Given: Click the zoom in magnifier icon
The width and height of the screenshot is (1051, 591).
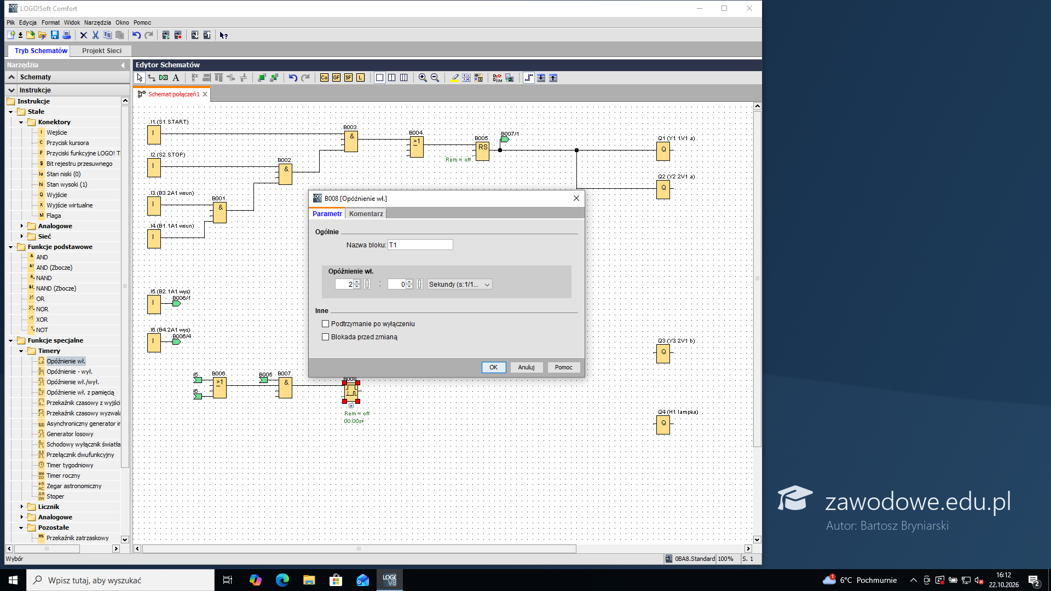Looking at the screenshot, I should click(423, 78).
